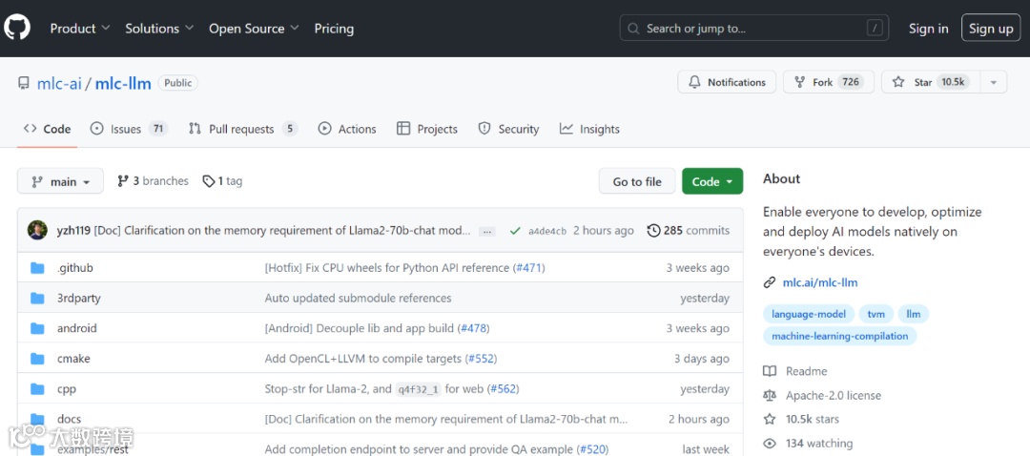The height and width of the screenshot is (456, 1030).
Task: Click the Sign in link
Action: pyautogui.click(x=928, y=29)
